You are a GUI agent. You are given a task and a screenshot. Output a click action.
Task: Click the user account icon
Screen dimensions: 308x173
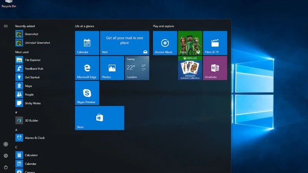click(x=6, y=144)
